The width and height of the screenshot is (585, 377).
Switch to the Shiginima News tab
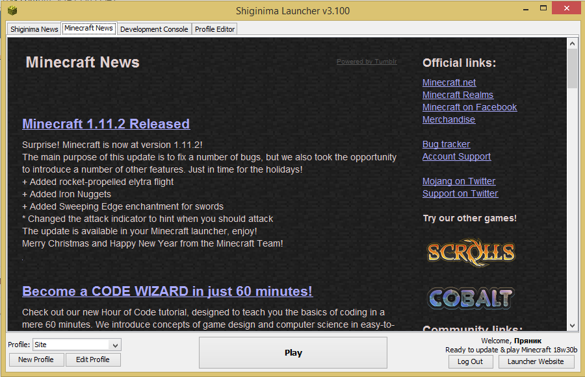34,29
